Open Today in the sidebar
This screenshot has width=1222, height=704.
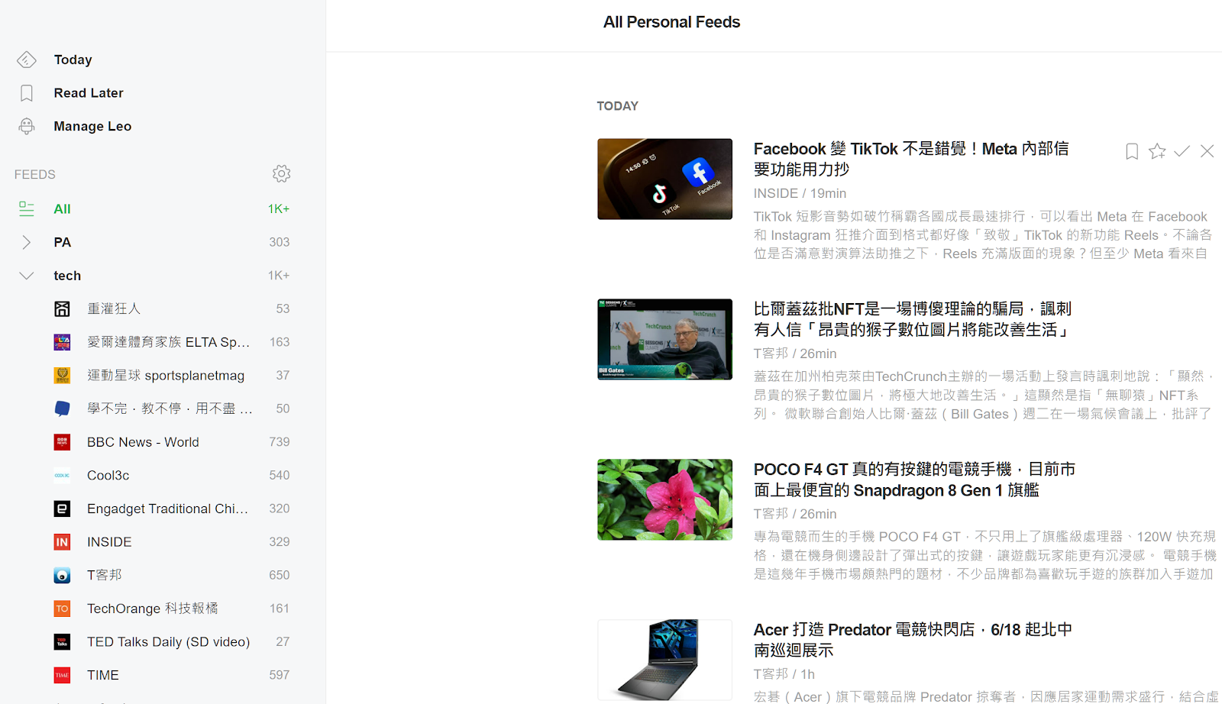click(73, 60)
